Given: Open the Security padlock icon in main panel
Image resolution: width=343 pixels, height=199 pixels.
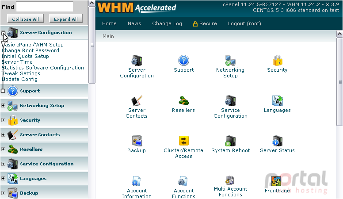Looking at the screenshot, I should point(277,61).
